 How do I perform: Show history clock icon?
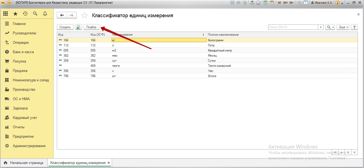tap(25, 14)
